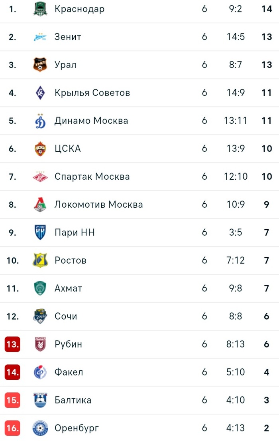This screenshot has height=441, width=279.
Task: Click the Локомотив Москва emblem
Action: click(40, 205)
